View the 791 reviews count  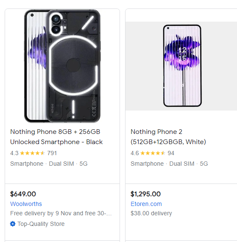click(x=52, y=153)
